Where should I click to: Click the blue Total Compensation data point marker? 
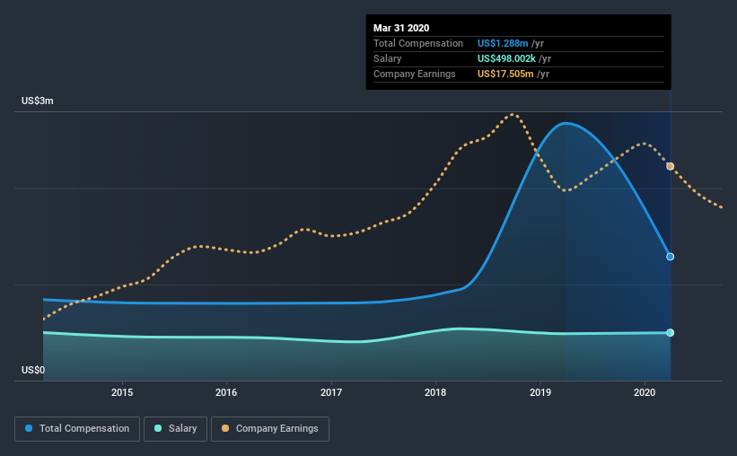[x=671, y=257]
